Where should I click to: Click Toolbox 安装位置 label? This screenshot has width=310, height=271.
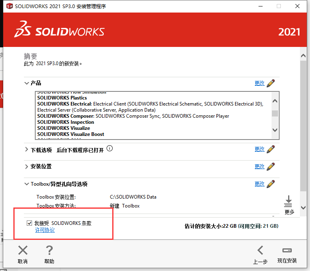tap(56, 197)
